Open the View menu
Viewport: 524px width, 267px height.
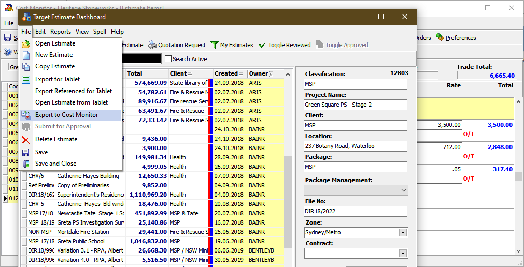[82, 32]
